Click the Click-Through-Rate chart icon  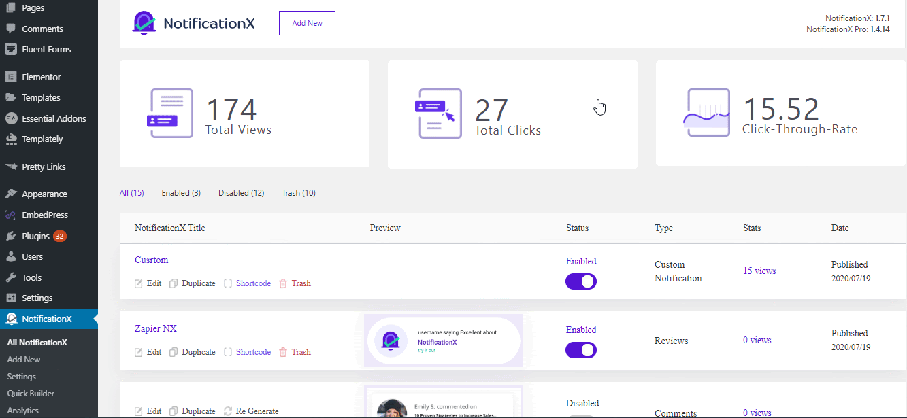point(706,114)
